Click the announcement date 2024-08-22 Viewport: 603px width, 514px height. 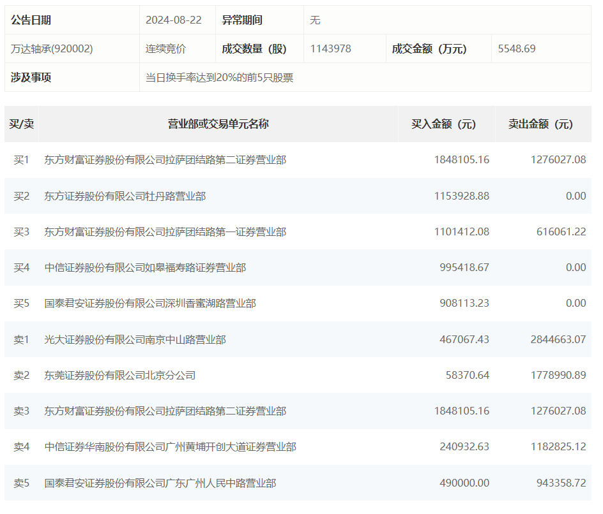point(174,20)
